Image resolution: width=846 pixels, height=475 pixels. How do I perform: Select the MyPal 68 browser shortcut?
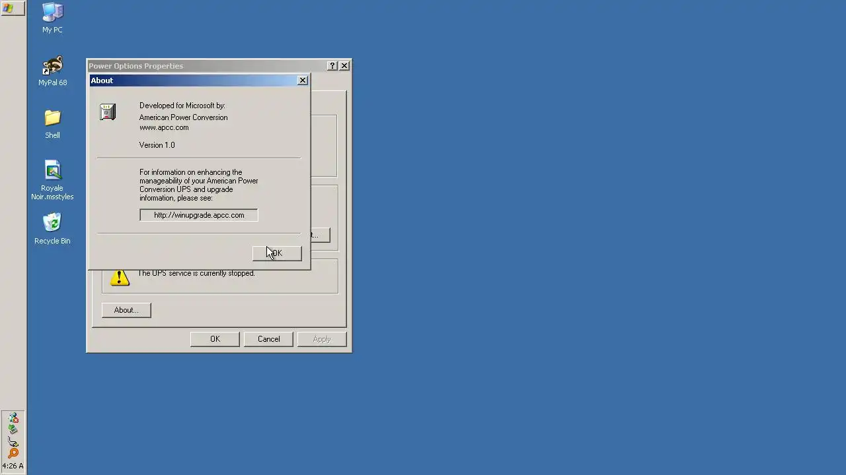[x=52, y=71]
